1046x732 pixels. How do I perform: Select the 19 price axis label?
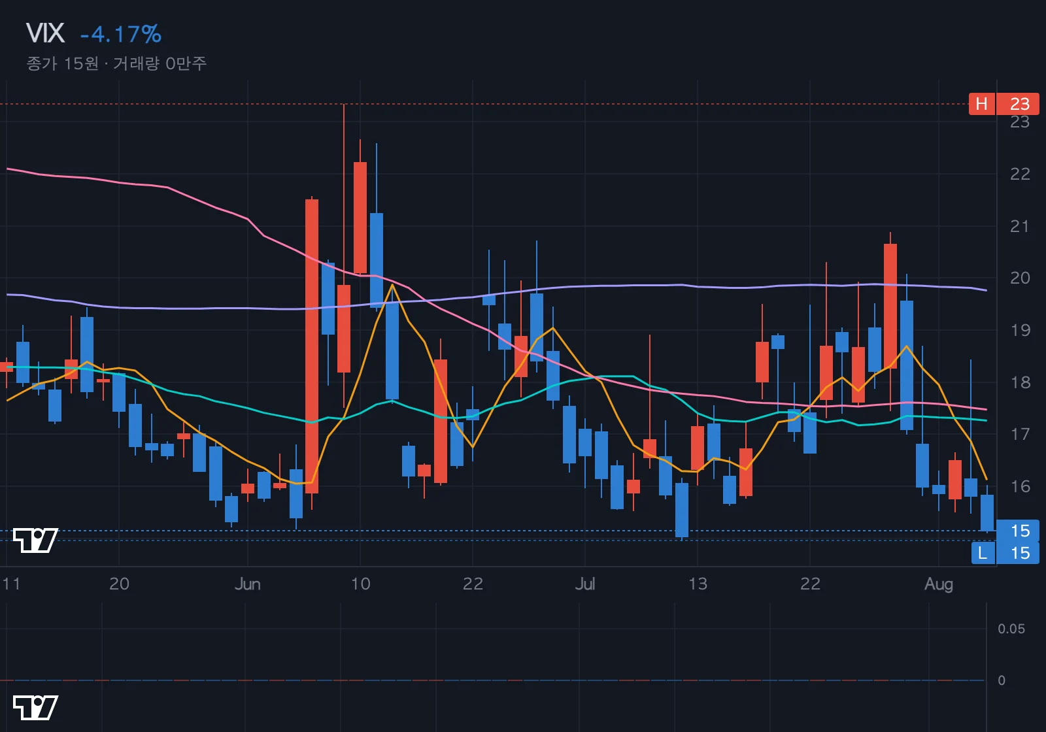tap(1020, 330)
